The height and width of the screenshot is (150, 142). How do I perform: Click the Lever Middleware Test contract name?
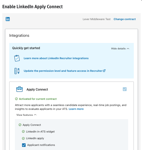click(x=97, y=19)
